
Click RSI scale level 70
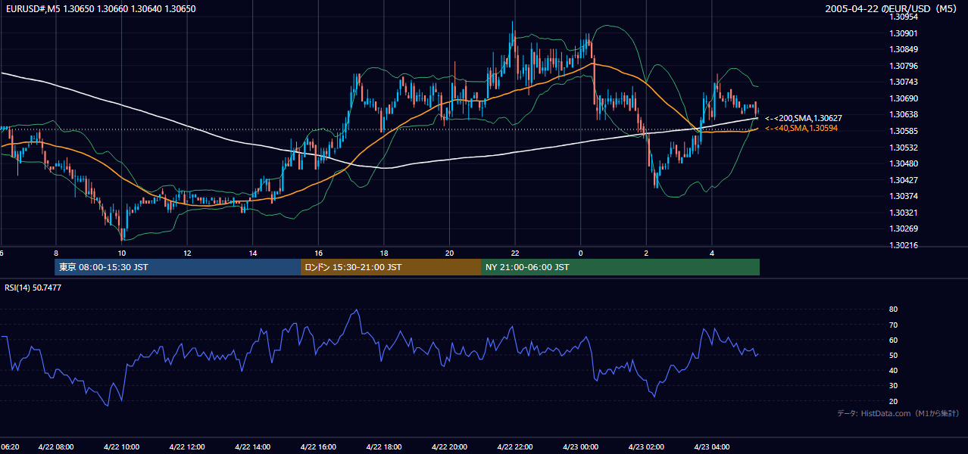[x=893, y=325]
